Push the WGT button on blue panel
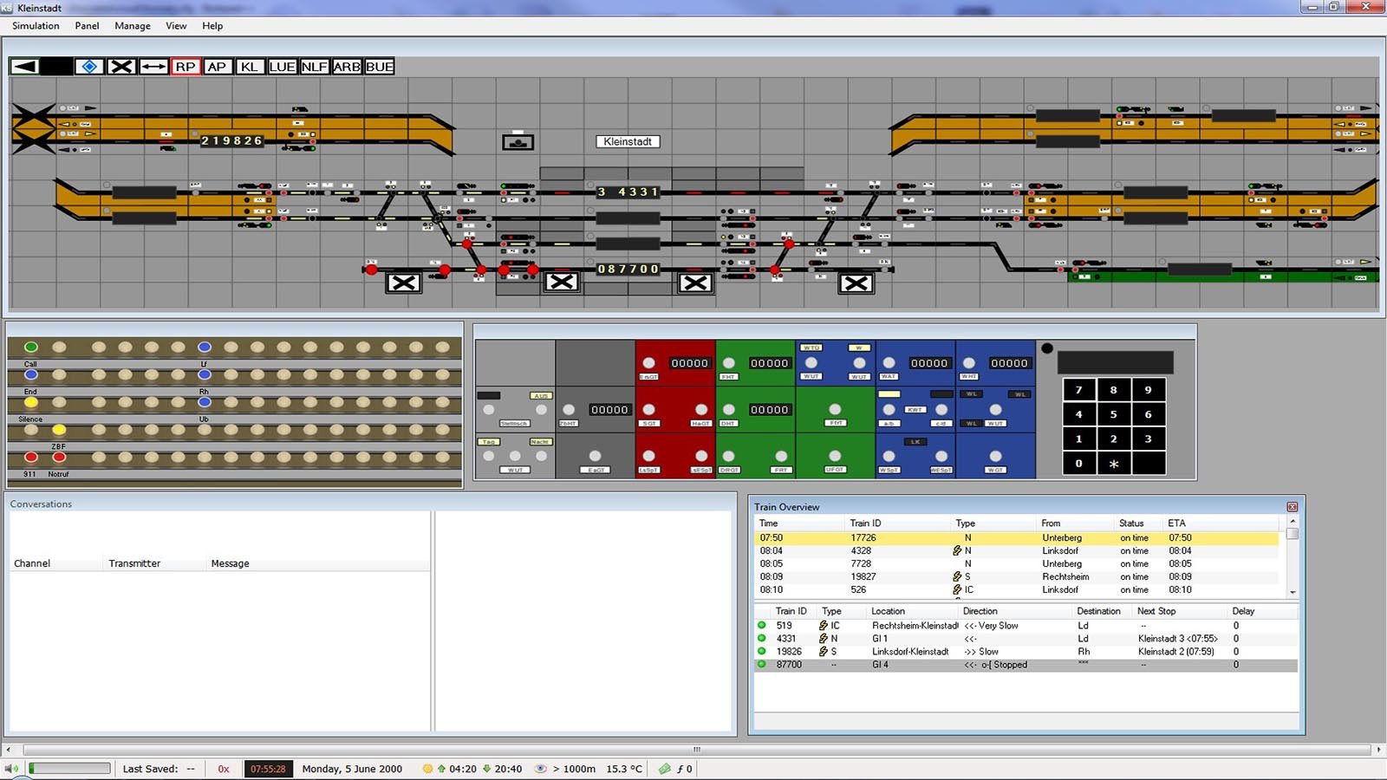 [995, 456]
